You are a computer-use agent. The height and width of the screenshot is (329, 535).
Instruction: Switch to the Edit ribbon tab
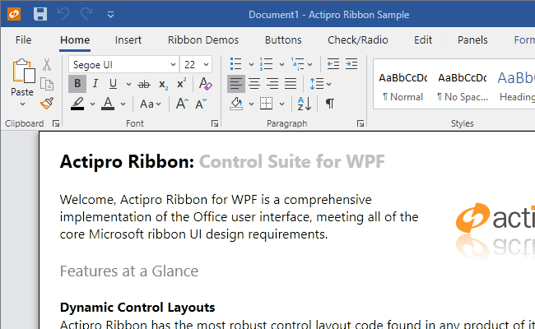423,39
